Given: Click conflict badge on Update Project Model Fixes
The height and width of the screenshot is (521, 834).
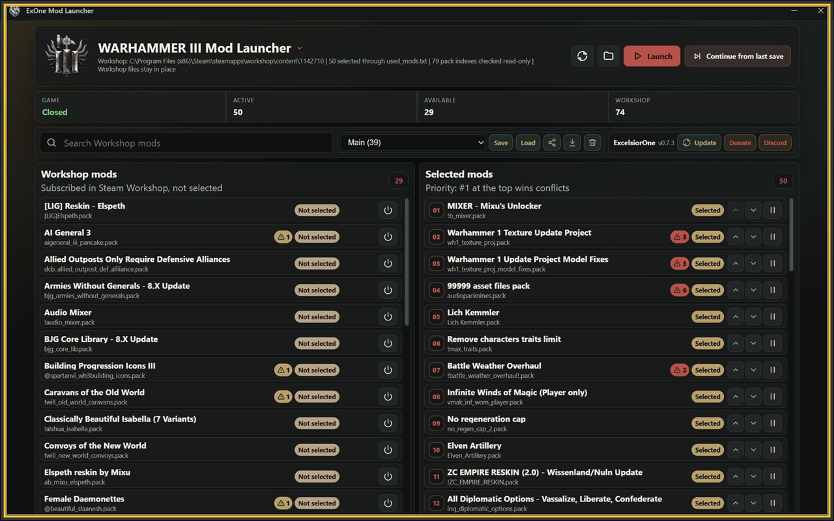Looking at the screenshot, I should 680,264.
